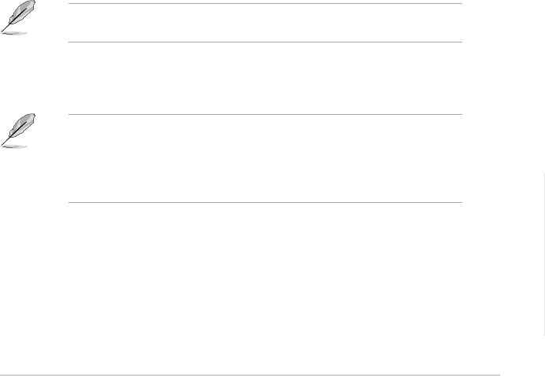This screenshot has width=545, height=376.
Task: Click the bottom border of the first note box
Action: (265, 42)
